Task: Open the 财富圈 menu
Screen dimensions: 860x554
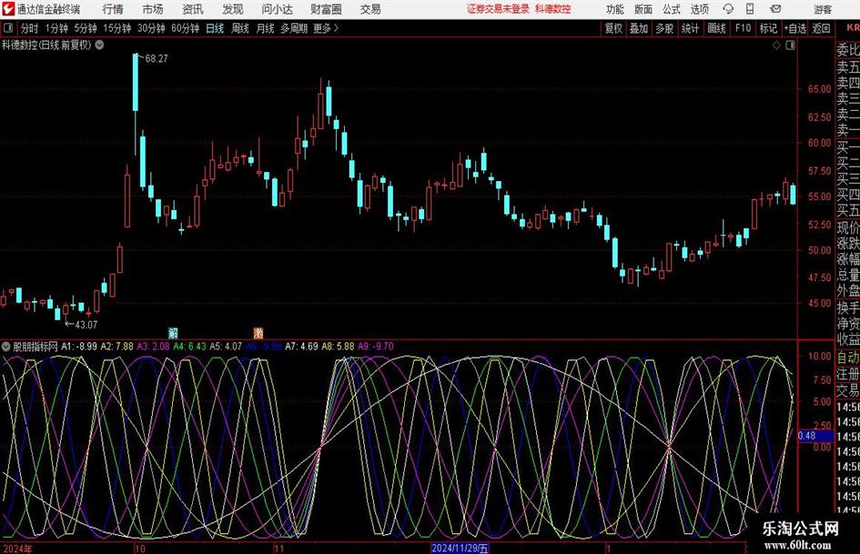Action: 326,9
